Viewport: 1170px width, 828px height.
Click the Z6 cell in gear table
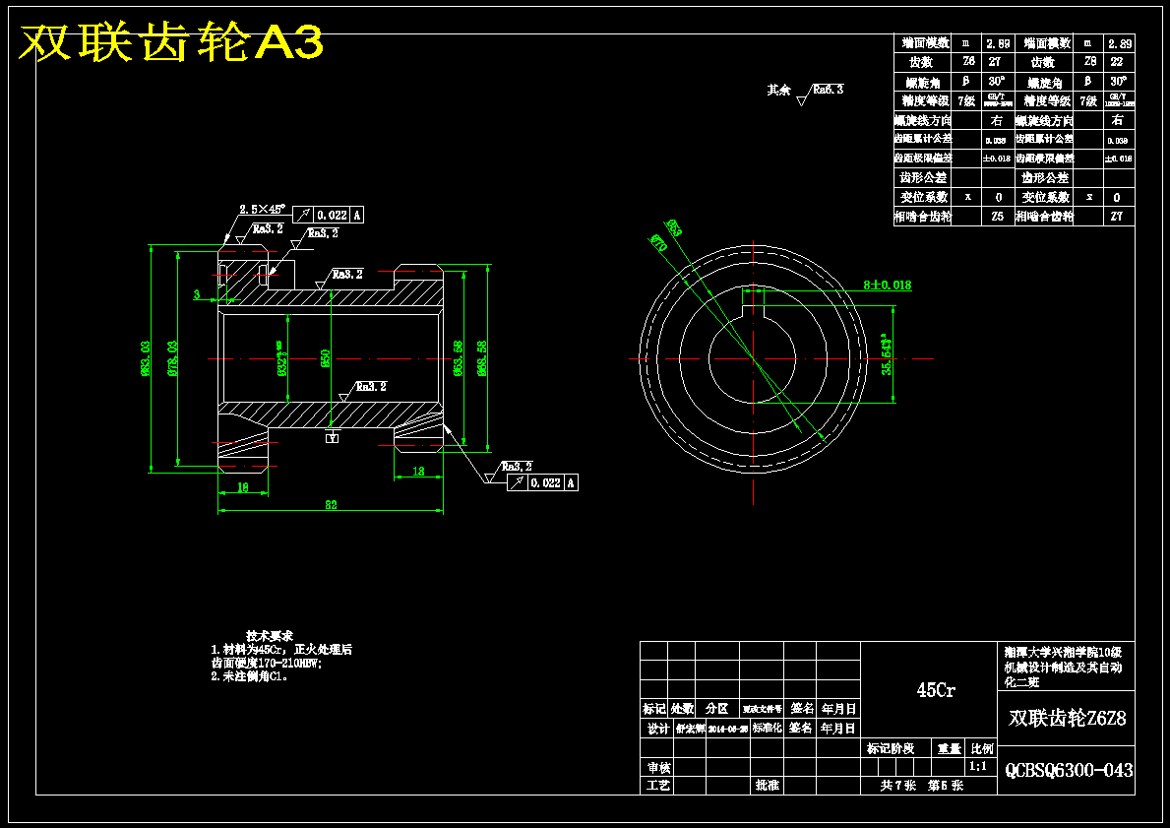coord(968,62)
